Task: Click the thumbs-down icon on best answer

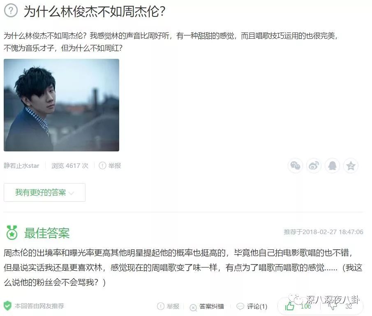Action: point(333,306)
